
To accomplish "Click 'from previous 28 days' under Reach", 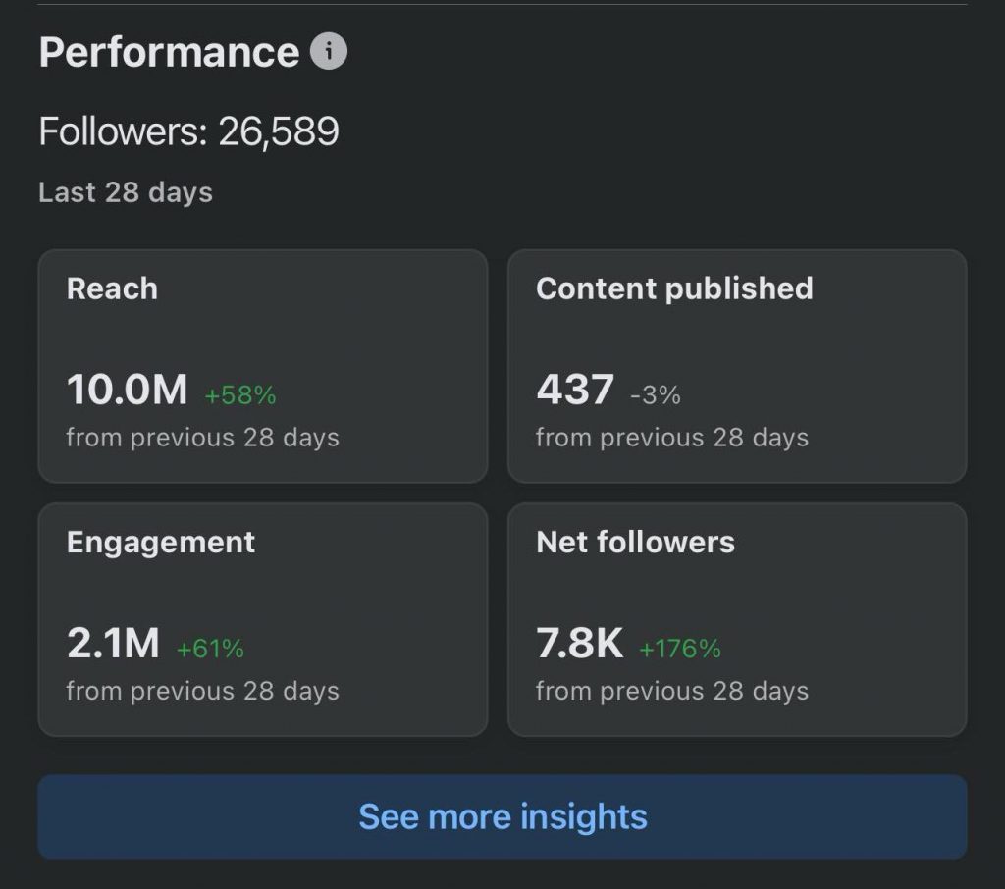I will 202,438.
